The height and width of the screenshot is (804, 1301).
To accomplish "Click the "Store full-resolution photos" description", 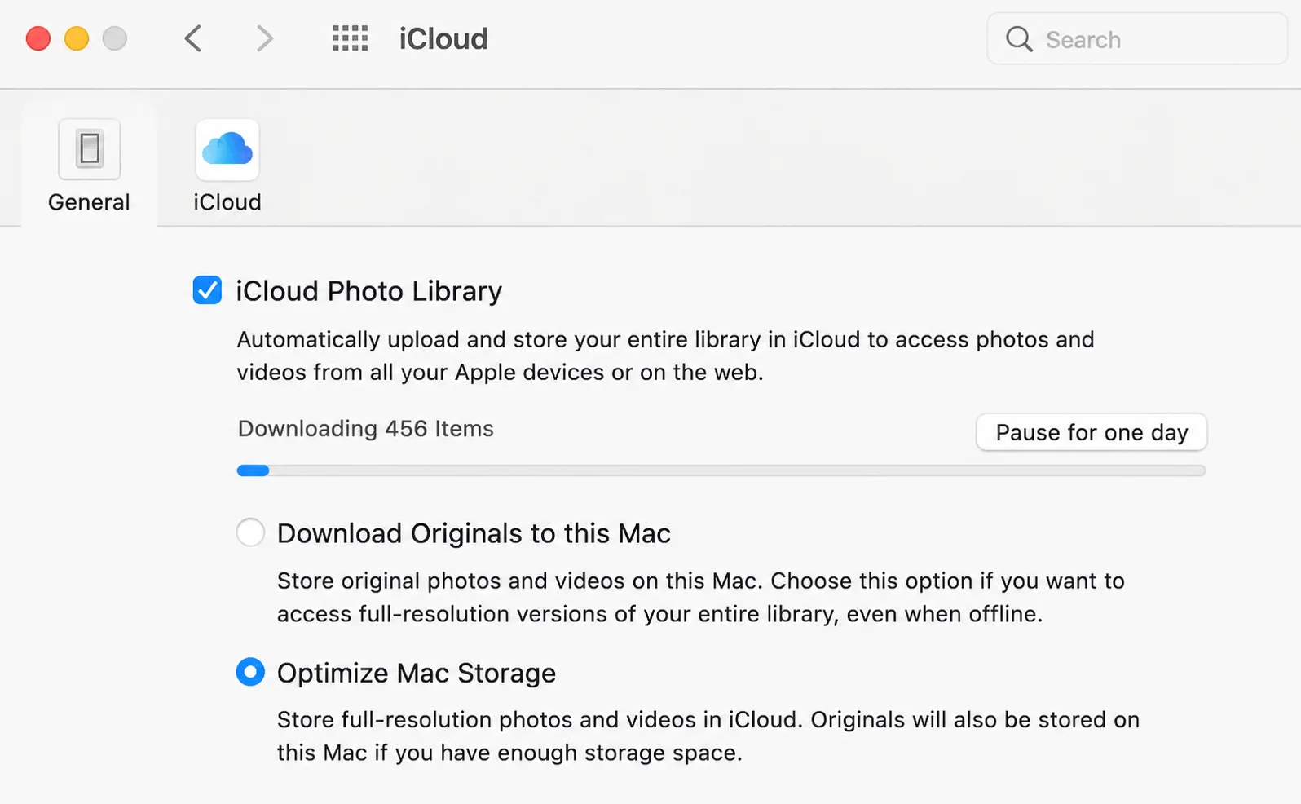I will [x=708, y=736].
